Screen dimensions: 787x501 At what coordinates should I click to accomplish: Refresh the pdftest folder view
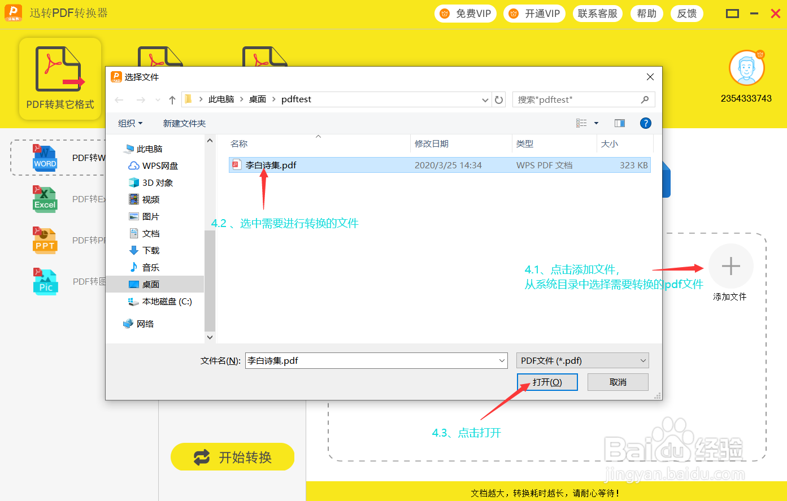(499, 100)
